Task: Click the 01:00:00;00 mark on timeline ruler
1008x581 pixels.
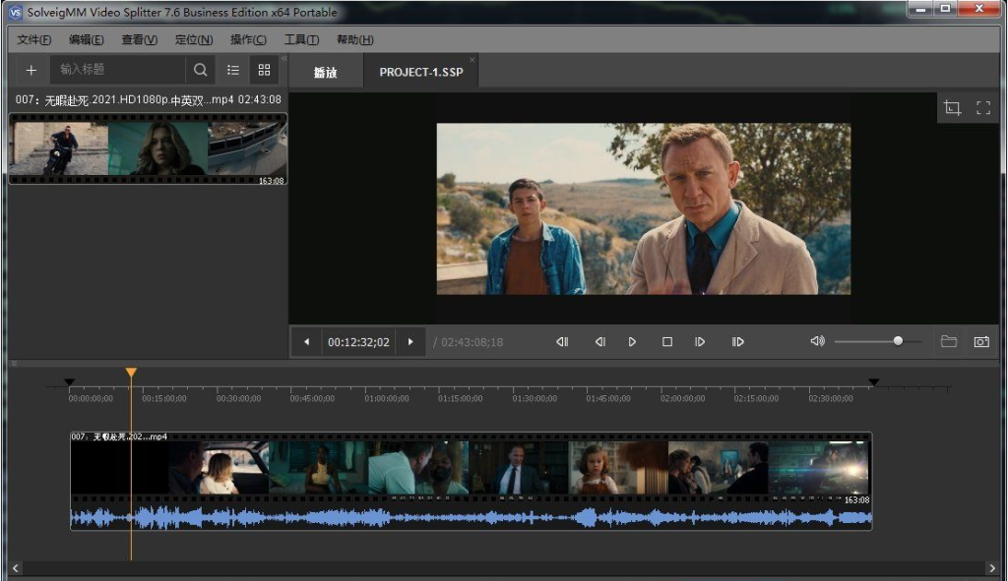Action: point(386,399)
